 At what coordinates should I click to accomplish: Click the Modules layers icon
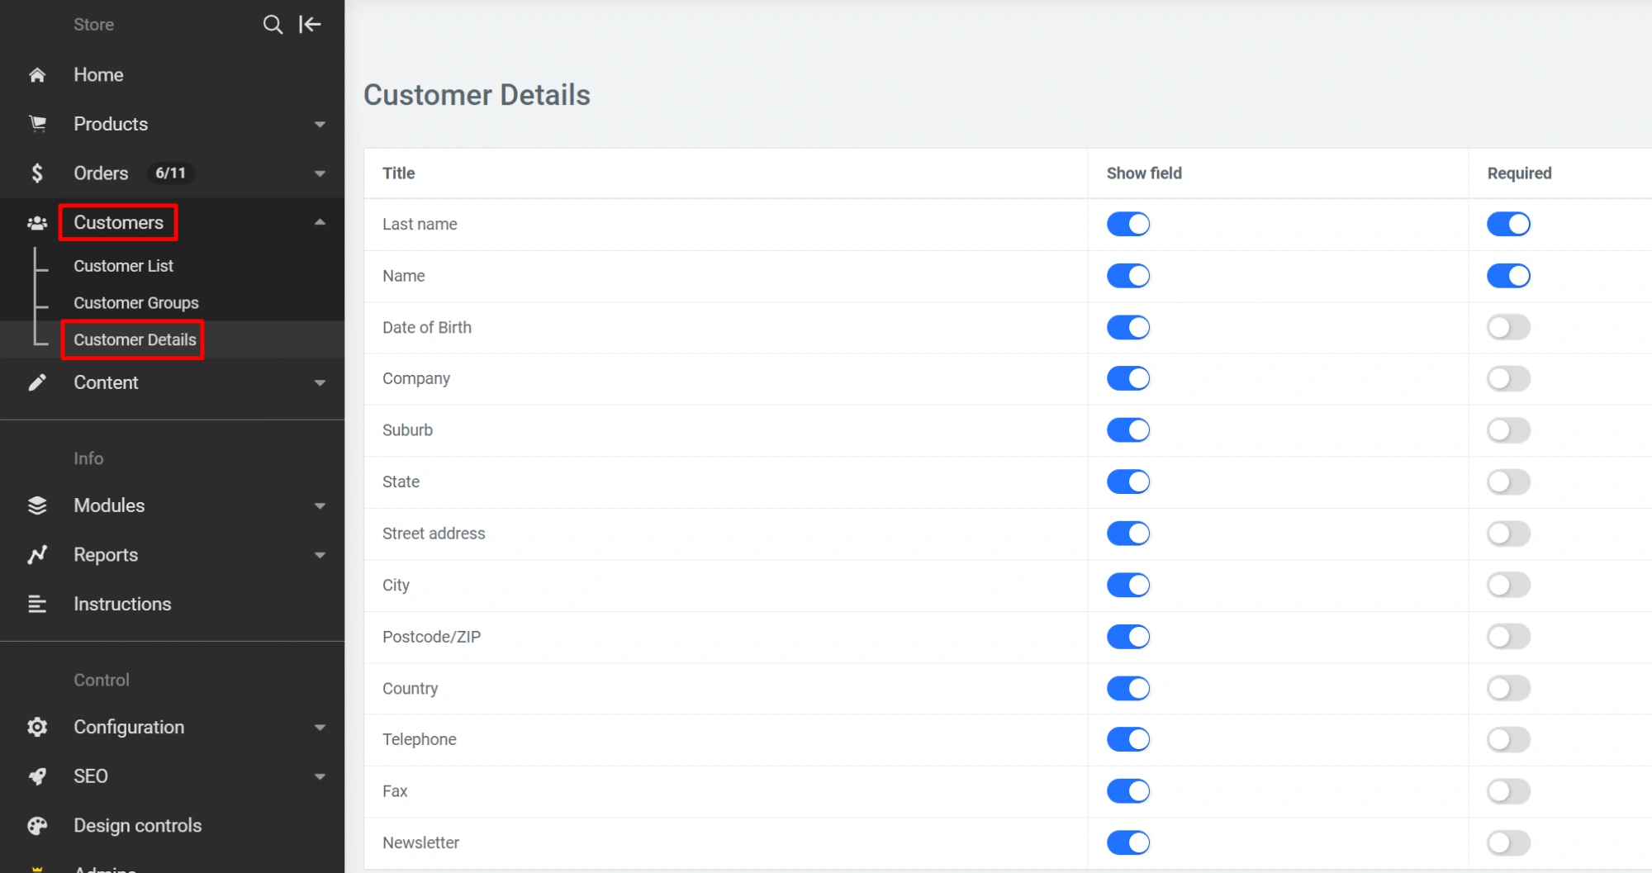click(37, 505)
